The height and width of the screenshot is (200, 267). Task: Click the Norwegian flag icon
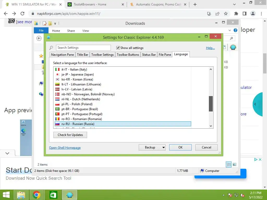(57, 94)
